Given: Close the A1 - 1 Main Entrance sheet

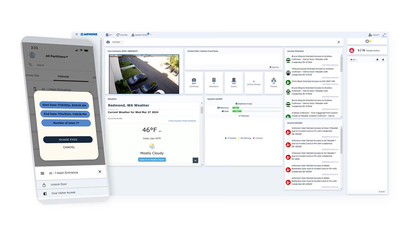Looking at the screenshot, I should point(100,172).
